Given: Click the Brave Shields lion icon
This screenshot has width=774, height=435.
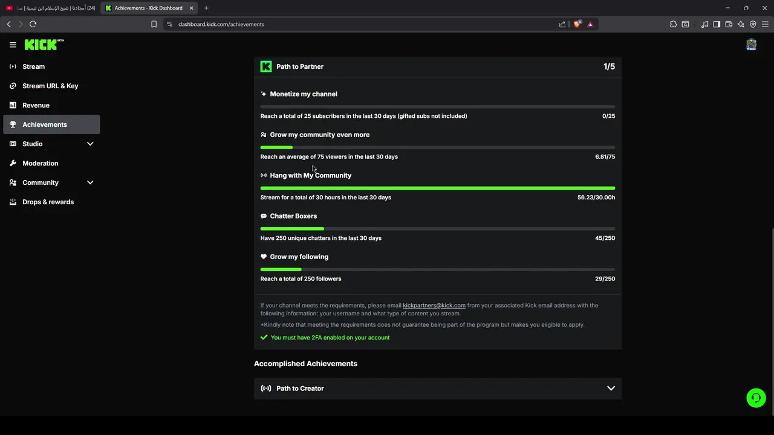Looking at the screenshot, I should [x=577, y=24].
